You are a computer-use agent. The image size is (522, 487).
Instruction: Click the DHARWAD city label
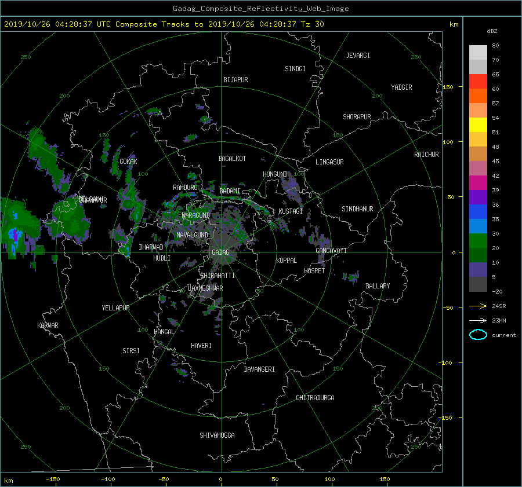tap(151, 247)
